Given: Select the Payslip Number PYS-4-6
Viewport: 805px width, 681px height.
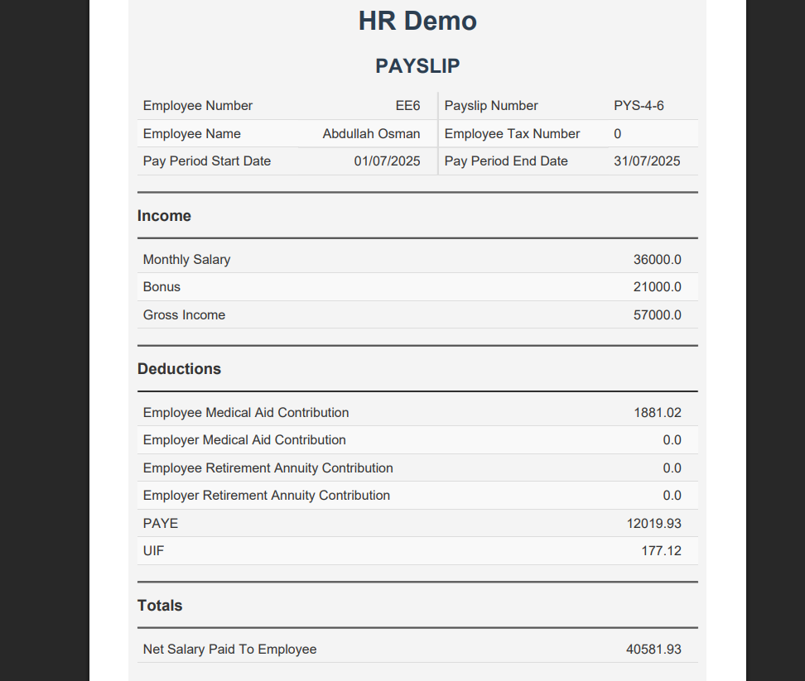Looking at the screenshot, I should [x=639, y=105].
